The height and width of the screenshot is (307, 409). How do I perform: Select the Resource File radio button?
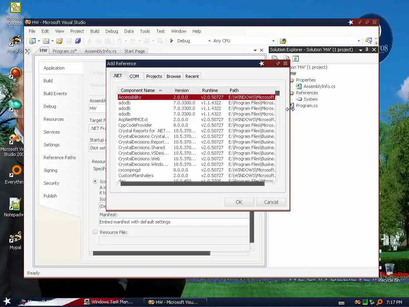95,232
